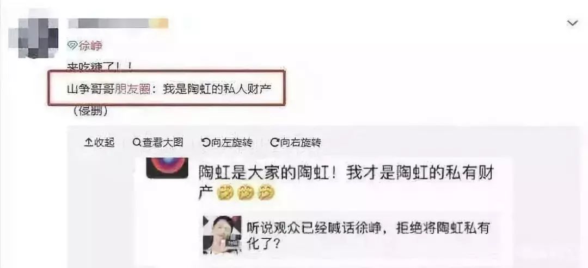Click the 来吃糖了 post line

click(99, 67)
